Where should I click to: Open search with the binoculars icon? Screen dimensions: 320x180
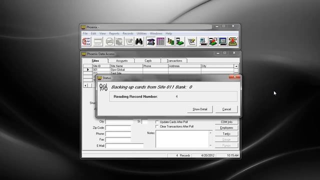point(139,41)
